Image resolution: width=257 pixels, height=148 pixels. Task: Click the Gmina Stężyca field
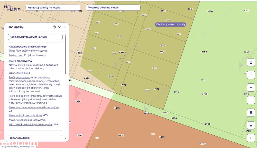[x=35, y=37]
